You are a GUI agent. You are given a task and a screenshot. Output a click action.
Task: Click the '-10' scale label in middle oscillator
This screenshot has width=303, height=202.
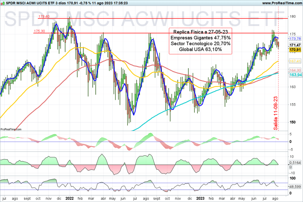(292, 173)
